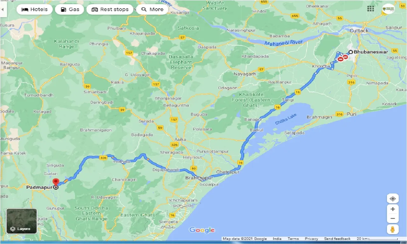The width and height of the screenshot is (407, 244).
Task: Click the Google logo on the map
Action: [202, 230]
